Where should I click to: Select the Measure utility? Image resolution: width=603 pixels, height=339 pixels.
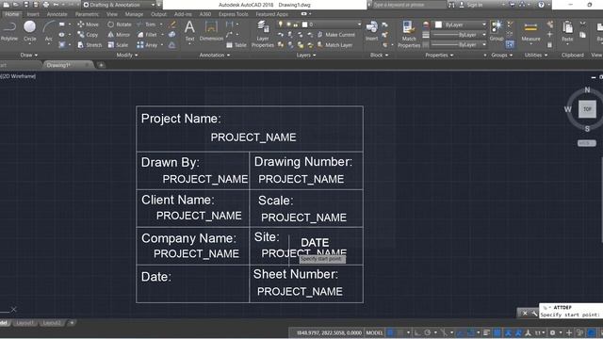(530, 31)
